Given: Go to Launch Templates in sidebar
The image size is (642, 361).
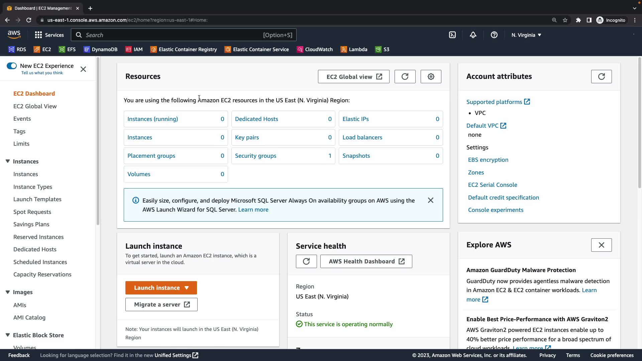Looking at the screenshot, I should coord(37,199).
